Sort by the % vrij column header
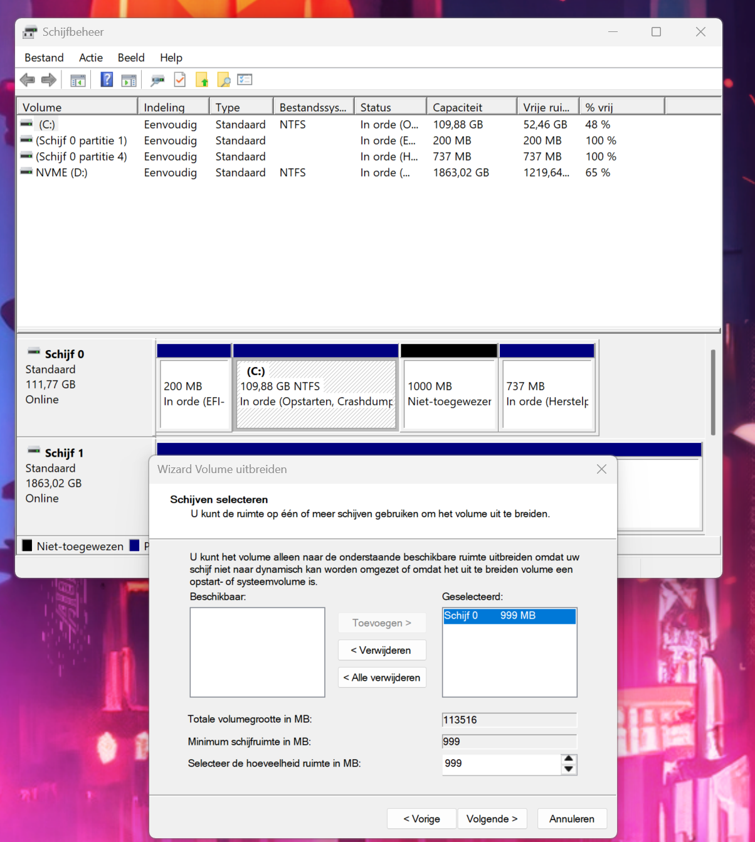 [x=622, y=107]
